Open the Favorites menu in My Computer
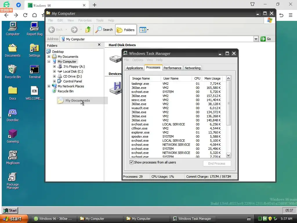Viewport: 297px width, 223px height. (85, 20)
